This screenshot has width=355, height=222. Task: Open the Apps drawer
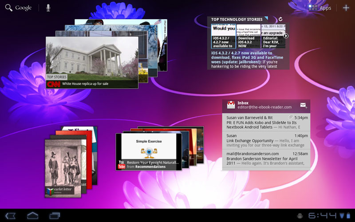[x=320, y=8]
